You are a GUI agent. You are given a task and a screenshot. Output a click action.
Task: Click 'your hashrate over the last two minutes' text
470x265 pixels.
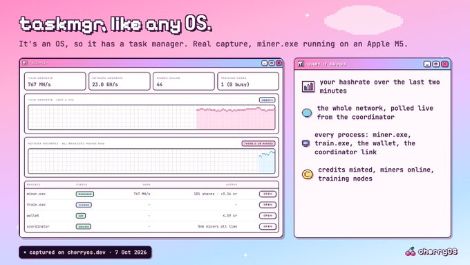[x=379, y=86]
